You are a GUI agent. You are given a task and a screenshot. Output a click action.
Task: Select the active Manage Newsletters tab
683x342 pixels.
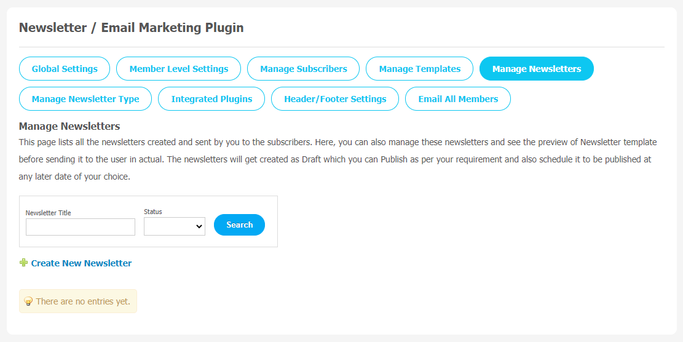pyautogui.click(x=537, y=69)
